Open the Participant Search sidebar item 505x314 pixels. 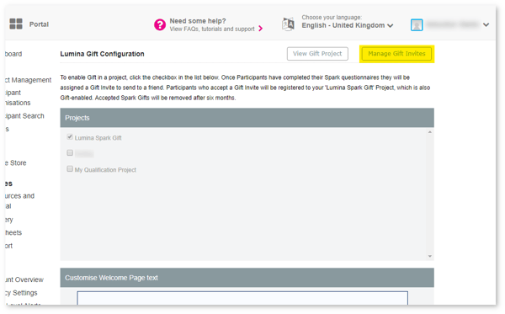tap(24, 116)
